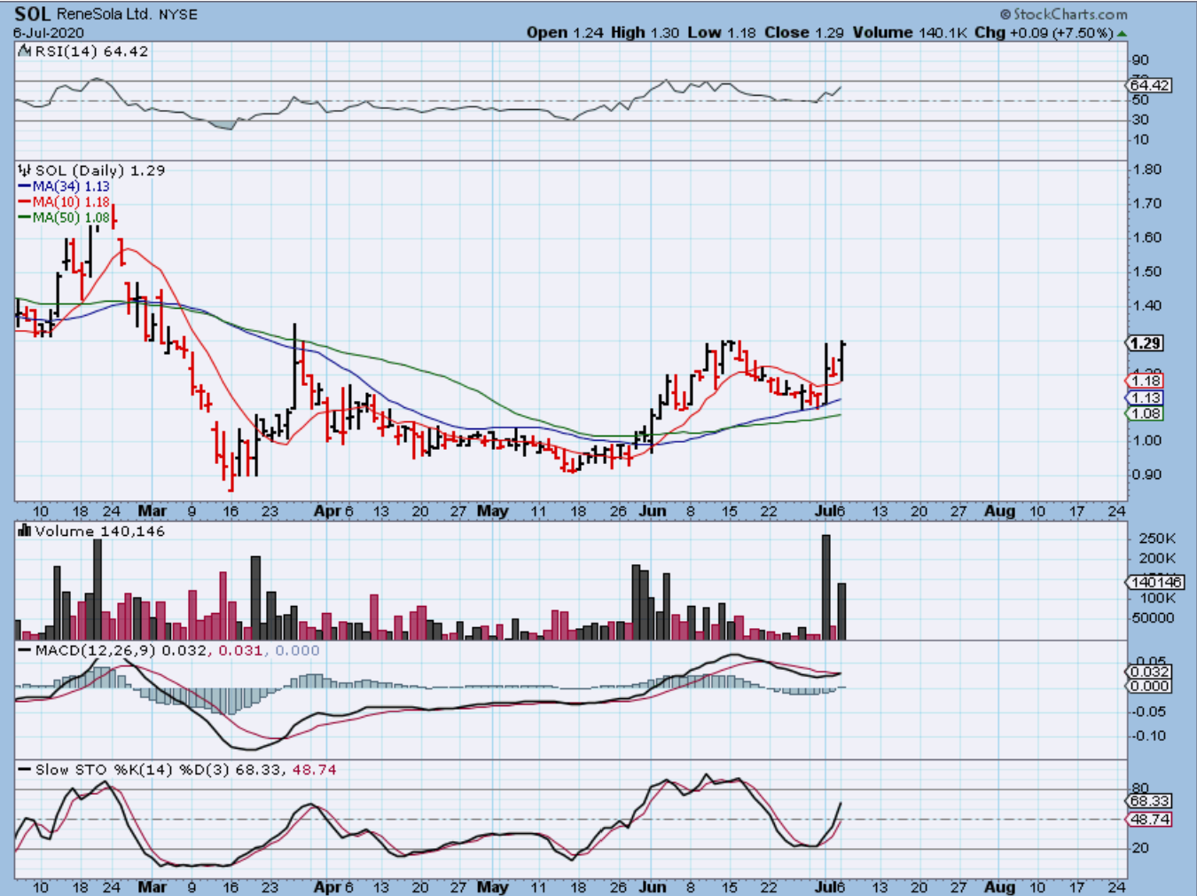Click the Volume histogram icon
This screenshot has height=896, width=1197.
[x=25, y=531]
